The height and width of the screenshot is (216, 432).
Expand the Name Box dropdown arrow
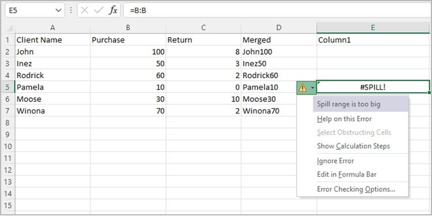tap(58, 10)
